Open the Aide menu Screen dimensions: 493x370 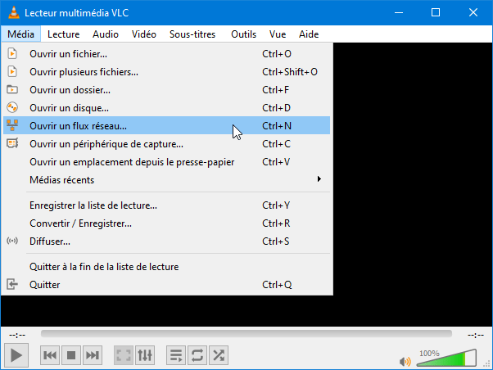[x=309, y=34]
